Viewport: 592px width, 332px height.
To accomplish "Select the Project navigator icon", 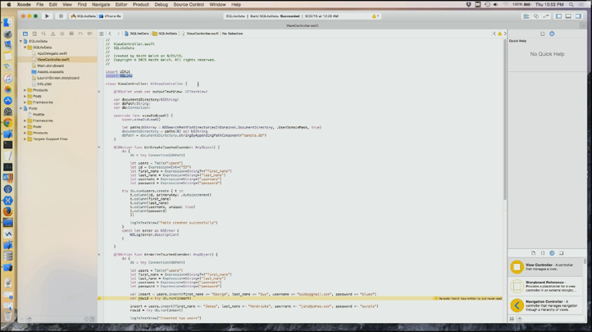I will click(23, 34).
